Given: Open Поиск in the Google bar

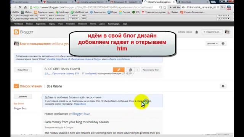Looking at the screenshot, I should (x=29, y=24).
